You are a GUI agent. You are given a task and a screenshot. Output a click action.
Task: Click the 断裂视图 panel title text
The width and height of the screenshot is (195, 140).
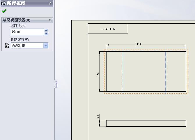[x=16, y=3]
